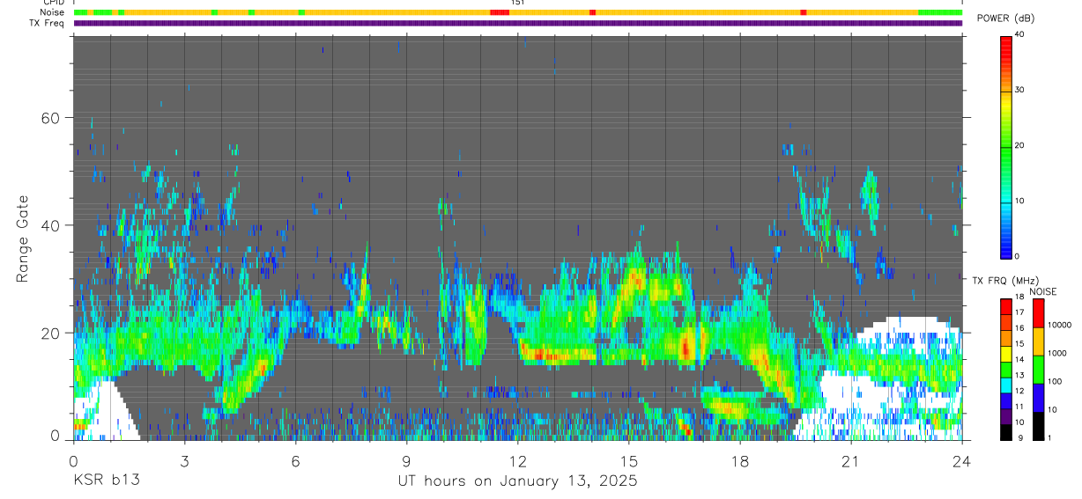
Task: Click the 12 hour mark on the UT axis
Action: [518, 462]
